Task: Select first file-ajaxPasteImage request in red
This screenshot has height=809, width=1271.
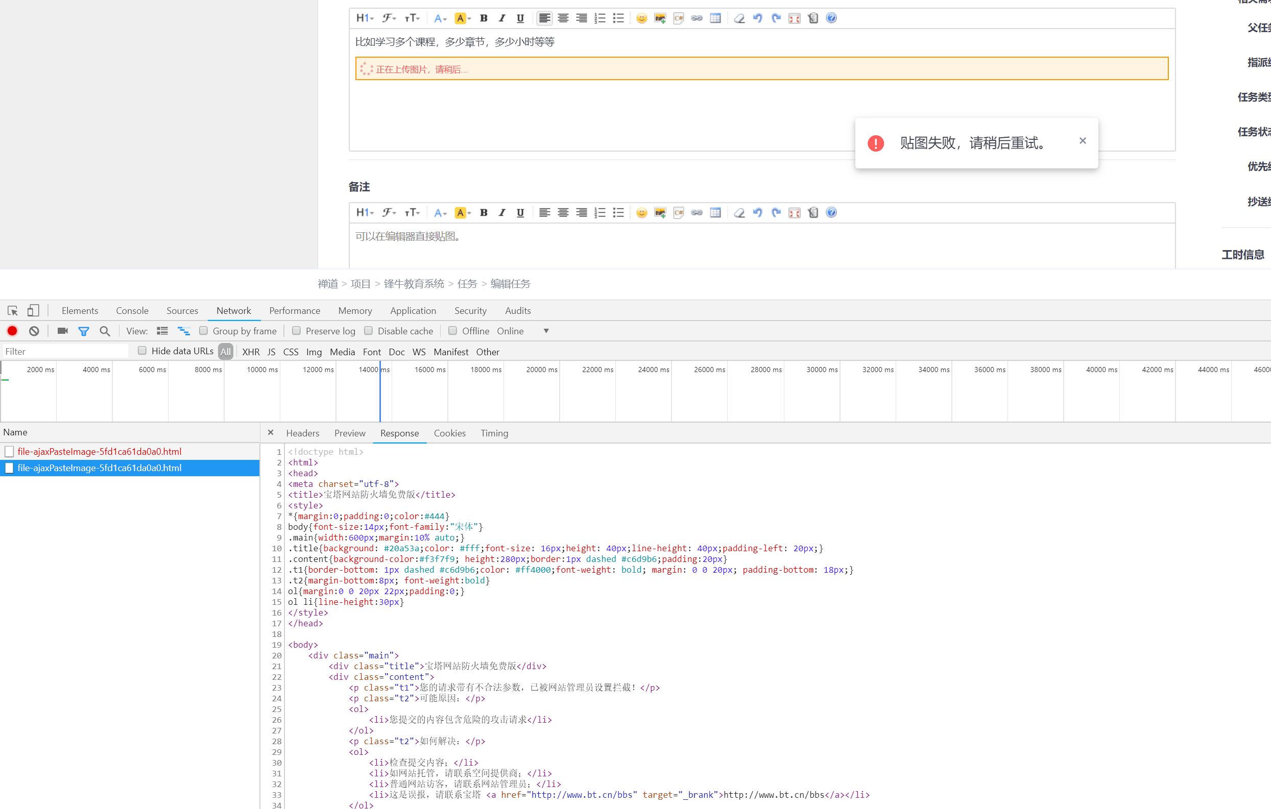Action: pyautogui.click(x=100, y=452)
